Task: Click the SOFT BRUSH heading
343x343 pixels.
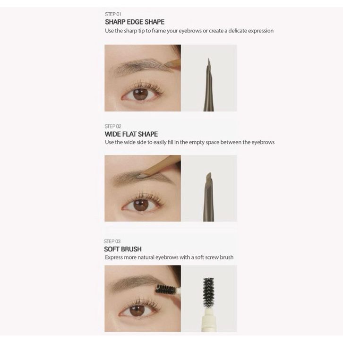Action: [123, 249]
